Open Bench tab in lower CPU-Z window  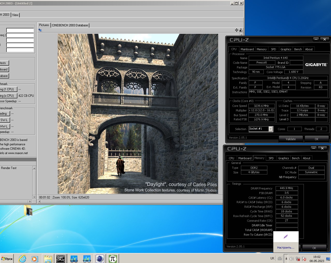coord(296,158)
